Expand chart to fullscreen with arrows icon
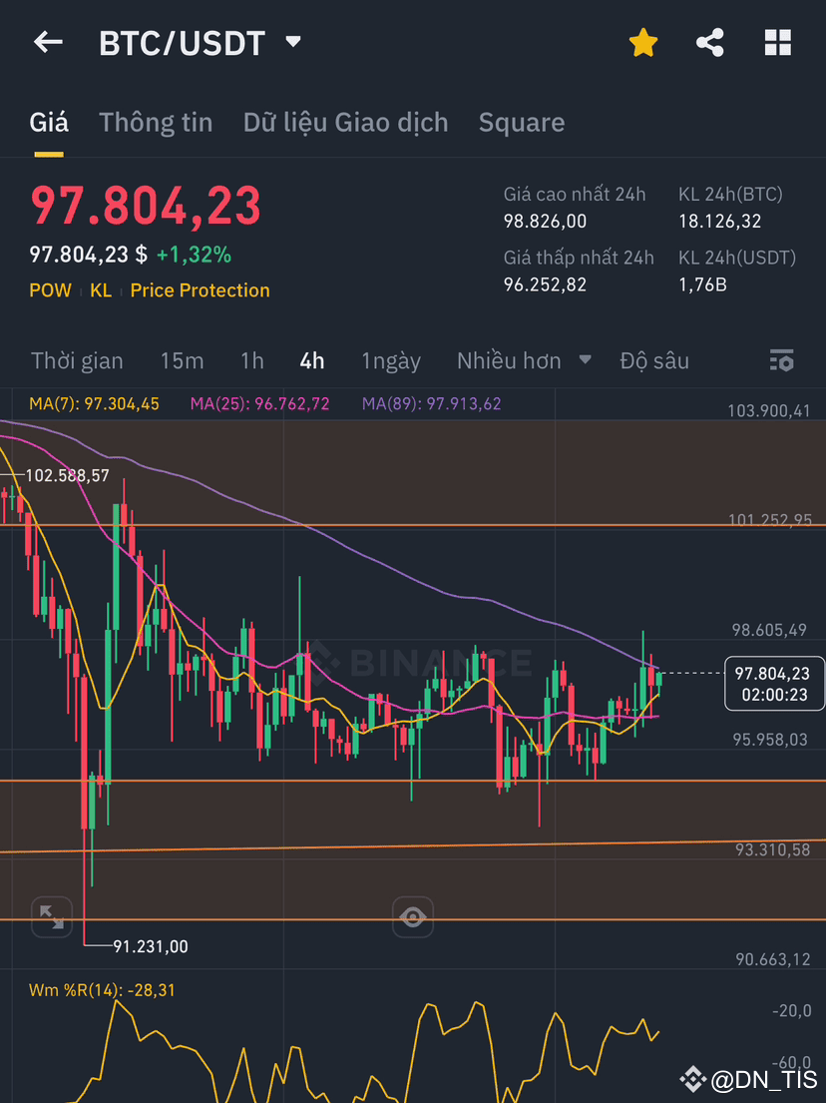 point(51,916)
